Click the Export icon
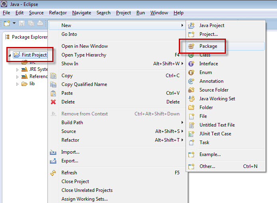 [53, 161]
